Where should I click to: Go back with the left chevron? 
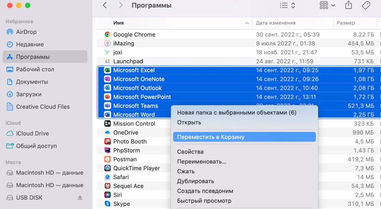[105, 5]
